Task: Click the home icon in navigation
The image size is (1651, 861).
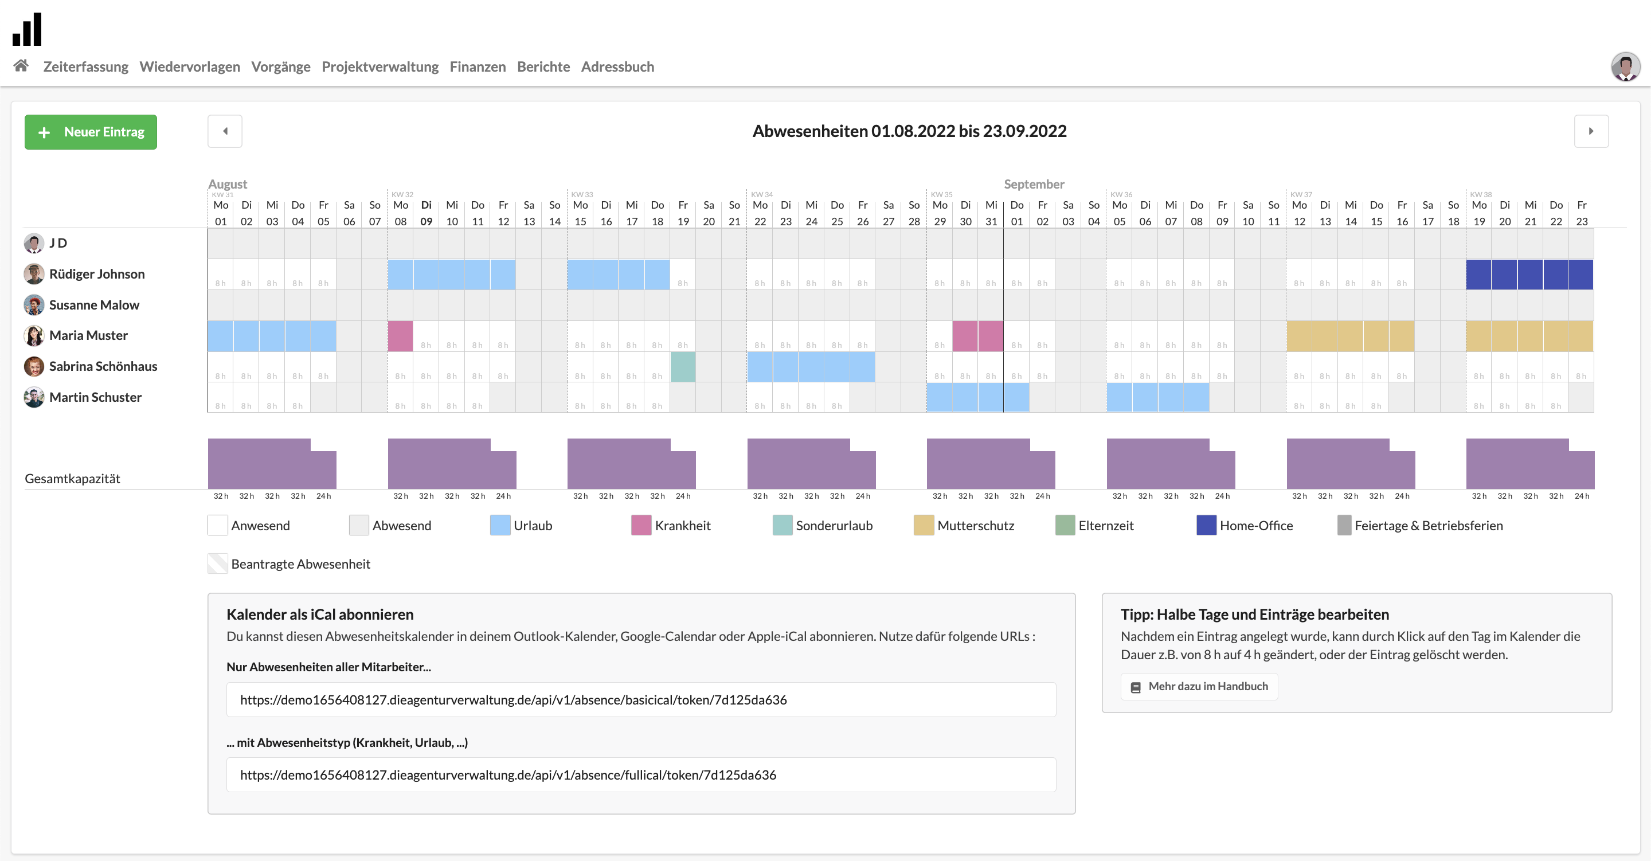Action: [x=21, y=66]
